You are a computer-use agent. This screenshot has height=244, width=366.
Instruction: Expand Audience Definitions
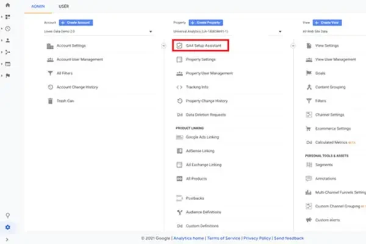203,212
